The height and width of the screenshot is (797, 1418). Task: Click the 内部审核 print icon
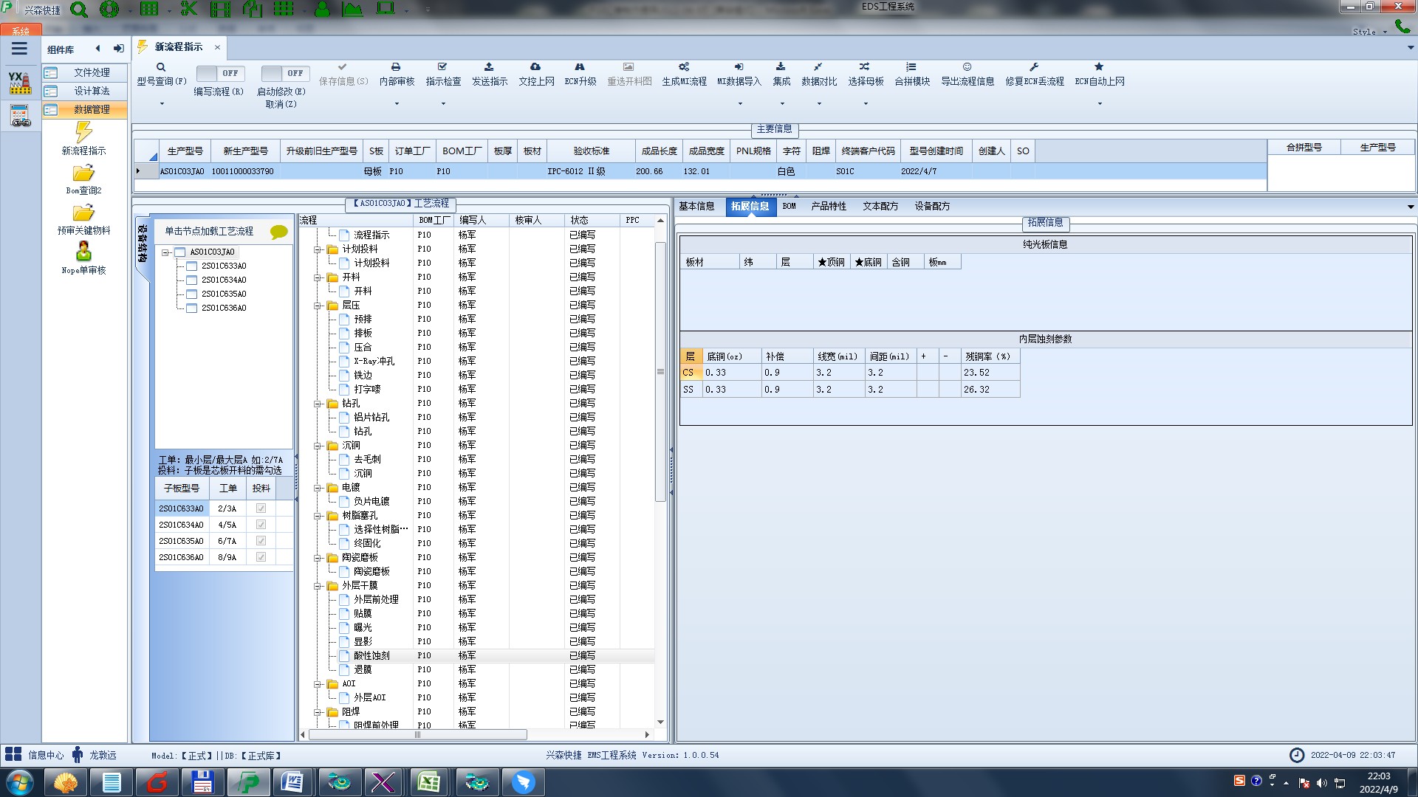[x=396, y=67]
